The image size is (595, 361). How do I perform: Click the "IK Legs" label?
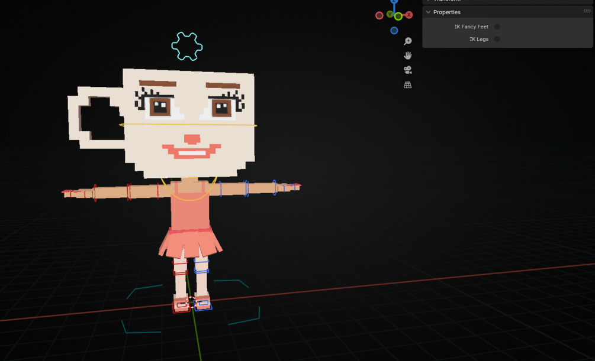(479, 40)
